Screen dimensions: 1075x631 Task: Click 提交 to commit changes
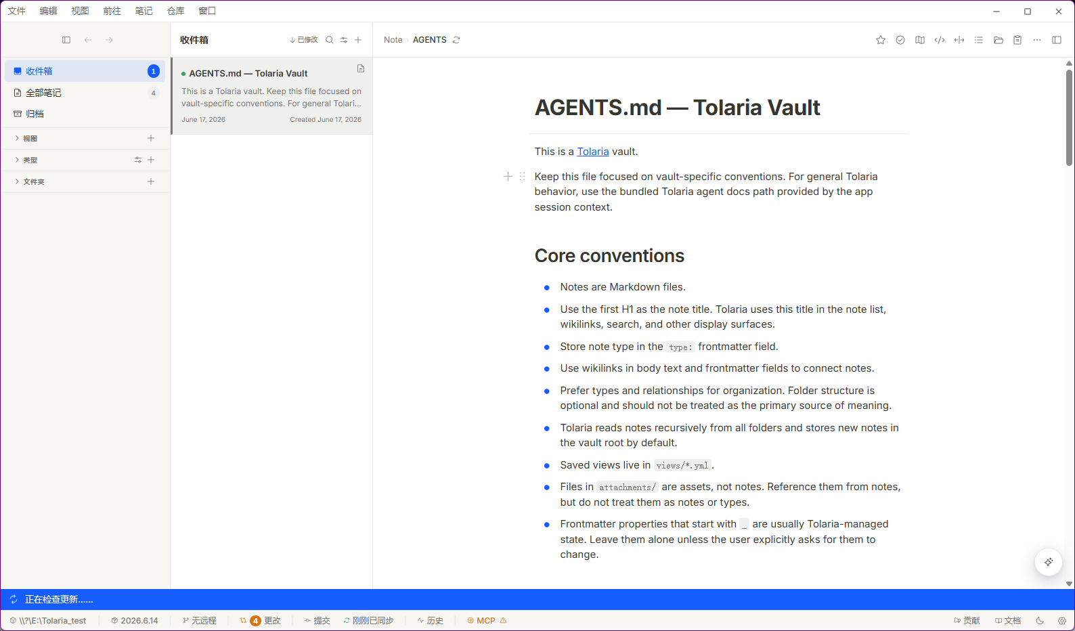point(317,621)
